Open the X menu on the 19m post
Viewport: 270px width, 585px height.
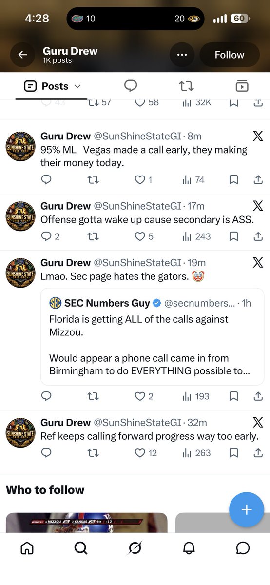tap(258, 262)
